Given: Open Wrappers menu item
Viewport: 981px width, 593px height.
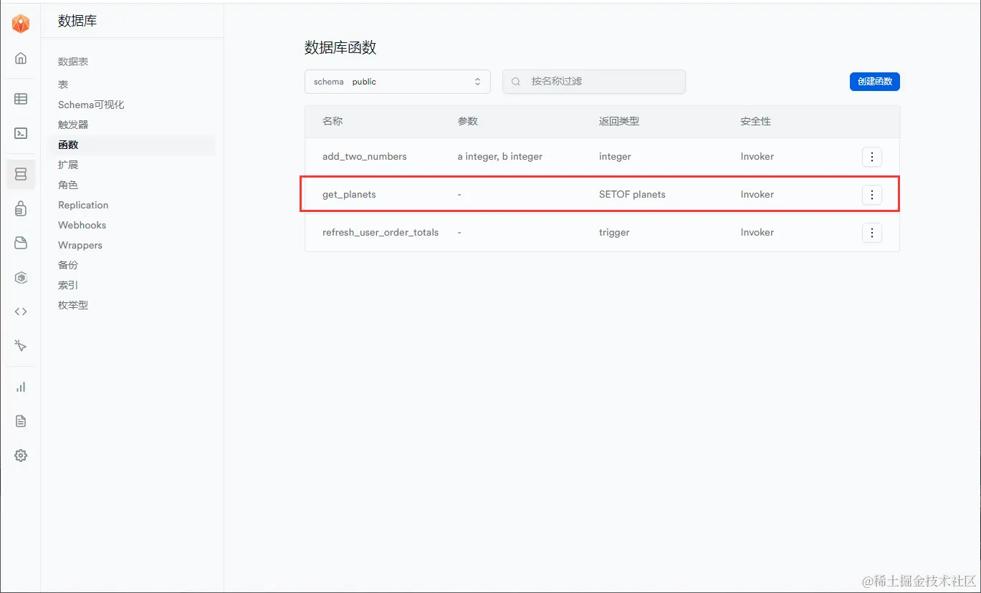Looking at the screenshot, I should pos(80,245).
